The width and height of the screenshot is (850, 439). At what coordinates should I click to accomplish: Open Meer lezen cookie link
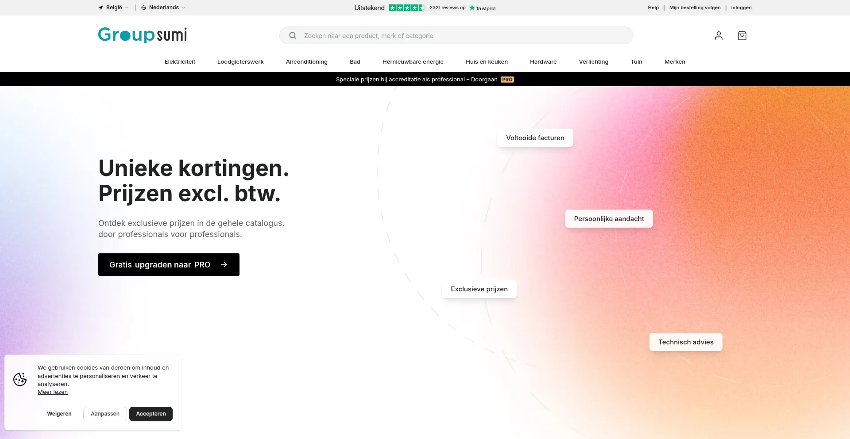tap(53, 392)
